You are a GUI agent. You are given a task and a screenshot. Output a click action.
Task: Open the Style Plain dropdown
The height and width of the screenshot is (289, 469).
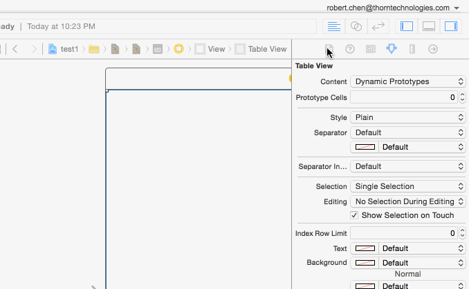(x=408, y=117)
